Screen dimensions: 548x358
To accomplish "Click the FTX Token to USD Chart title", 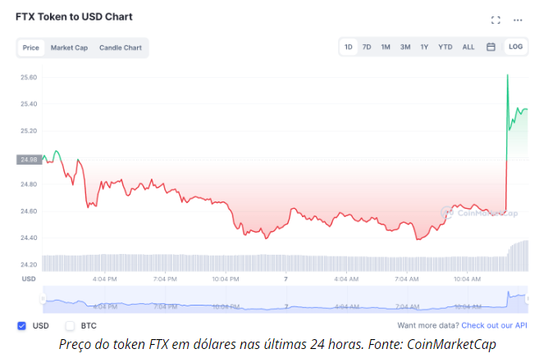I will pyautogui.click(x=74, y=16).
